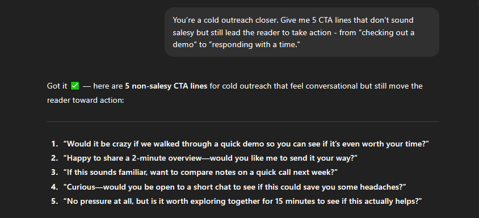Screen dimensions: 479x218
Task: Select the user prompt message bubble
Action: click(x=302, y=32)
